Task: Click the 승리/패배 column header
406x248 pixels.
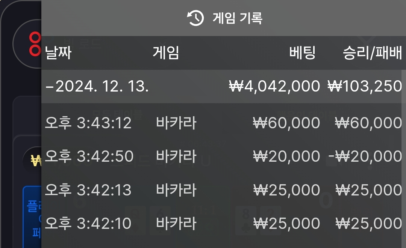Action: (x=372, y=53)
